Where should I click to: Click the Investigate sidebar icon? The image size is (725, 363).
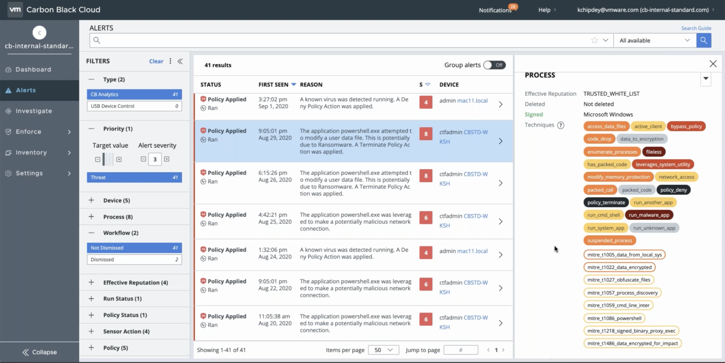8,111
